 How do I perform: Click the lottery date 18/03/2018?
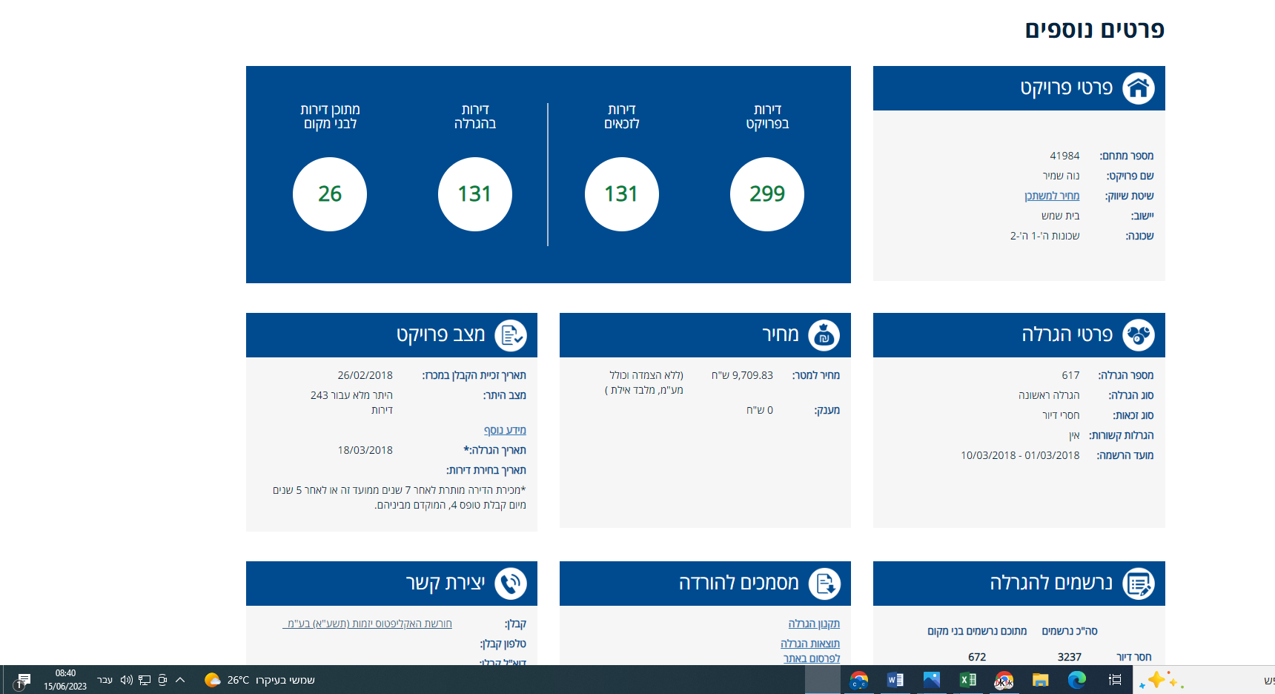365,450
